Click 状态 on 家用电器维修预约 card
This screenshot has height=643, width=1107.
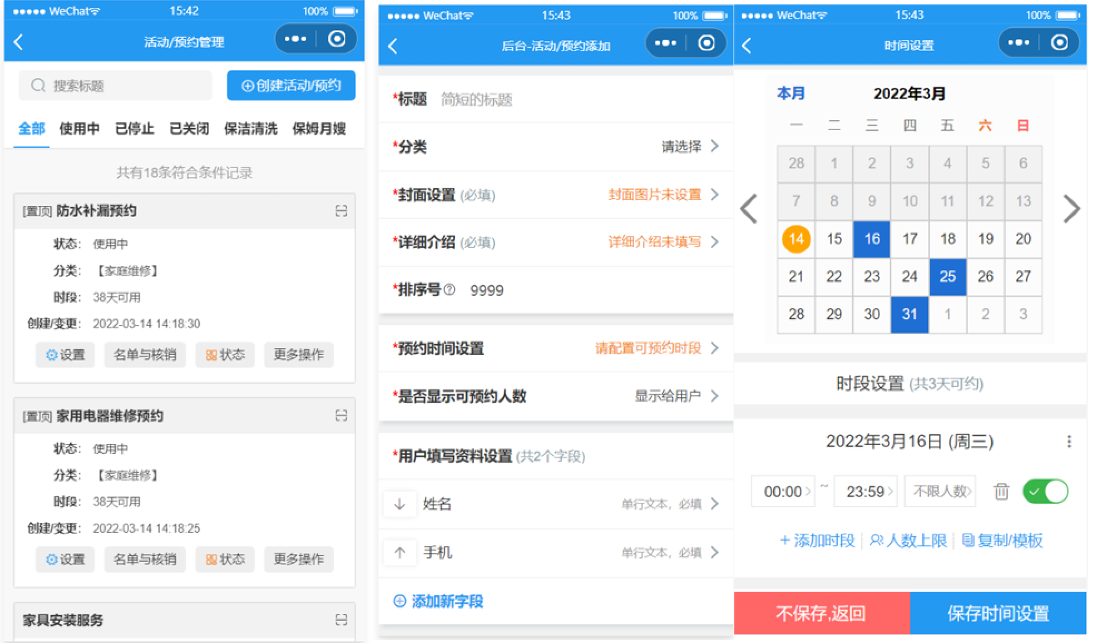225,560
